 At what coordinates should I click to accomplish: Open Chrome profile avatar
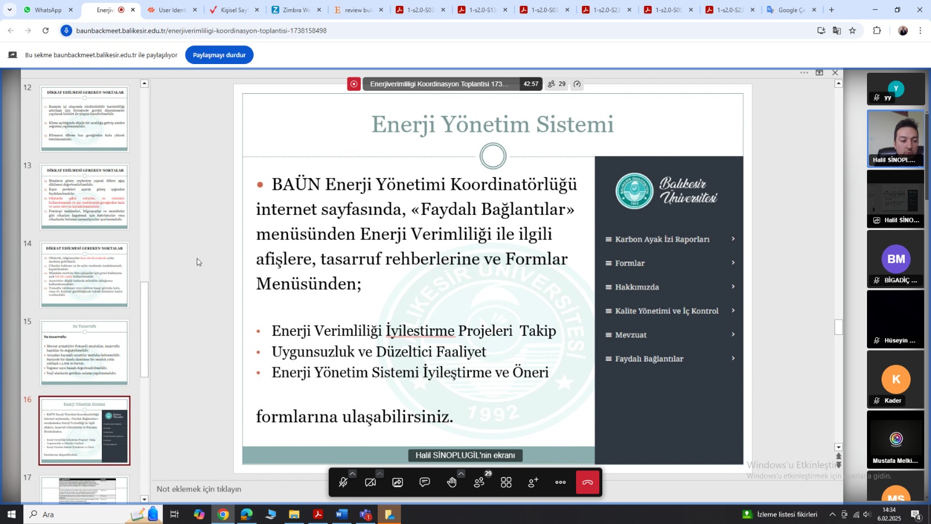pos(903,30)
